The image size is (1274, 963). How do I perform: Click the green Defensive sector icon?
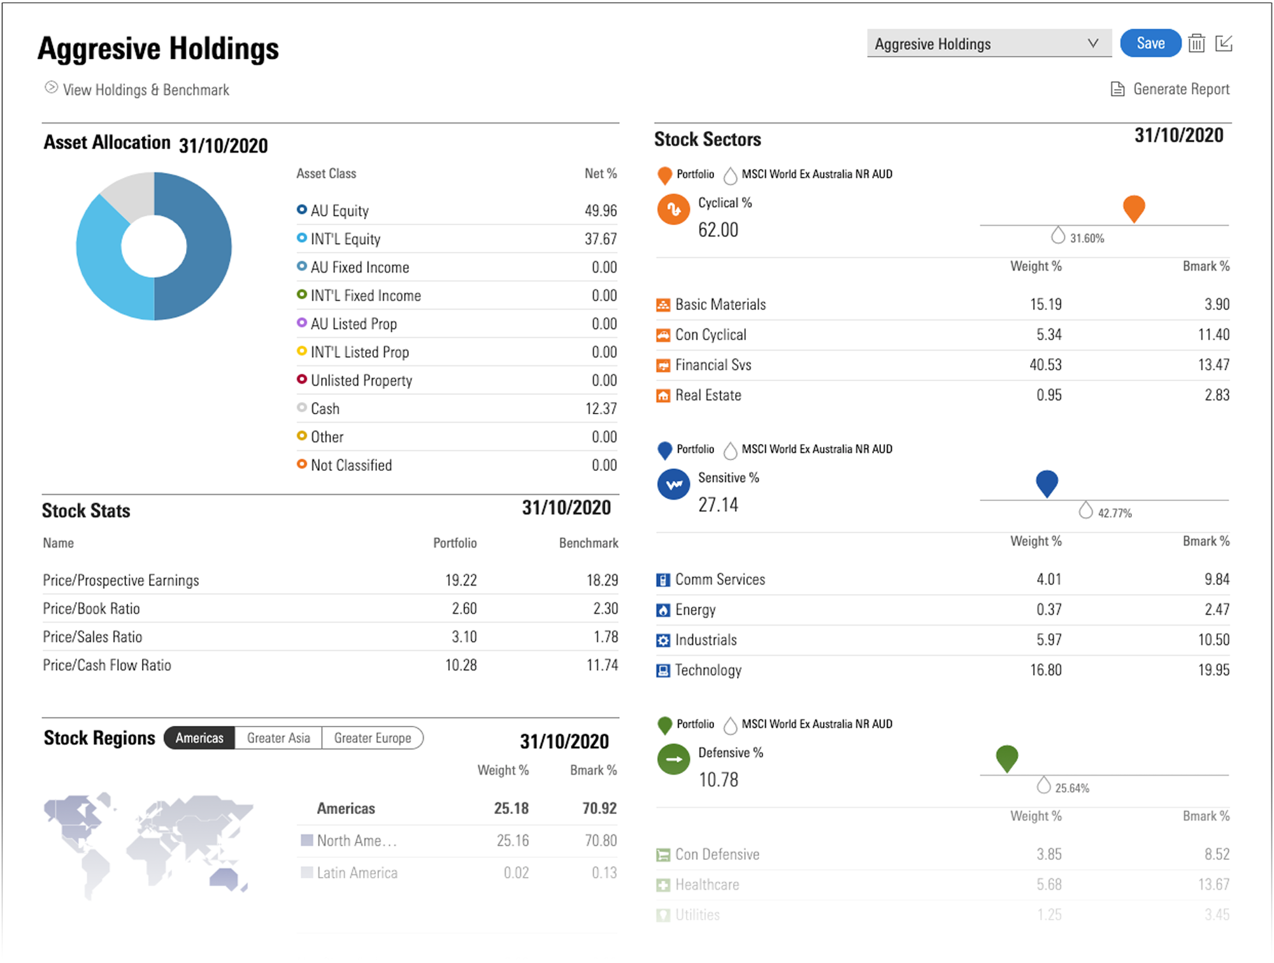click(x=673, y=759)
